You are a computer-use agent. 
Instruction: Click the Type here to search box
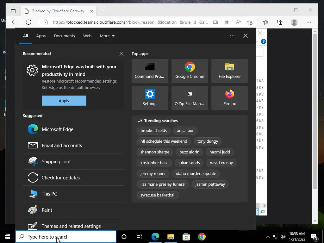tap(66, 237)
